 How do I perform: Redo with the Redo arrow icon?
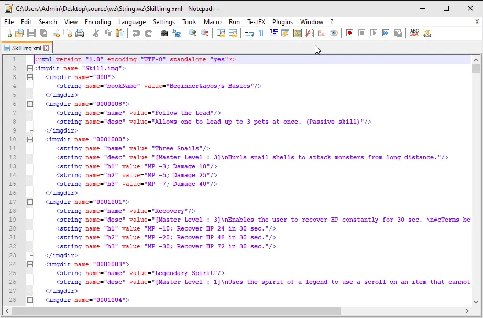[x=148, y=34]
